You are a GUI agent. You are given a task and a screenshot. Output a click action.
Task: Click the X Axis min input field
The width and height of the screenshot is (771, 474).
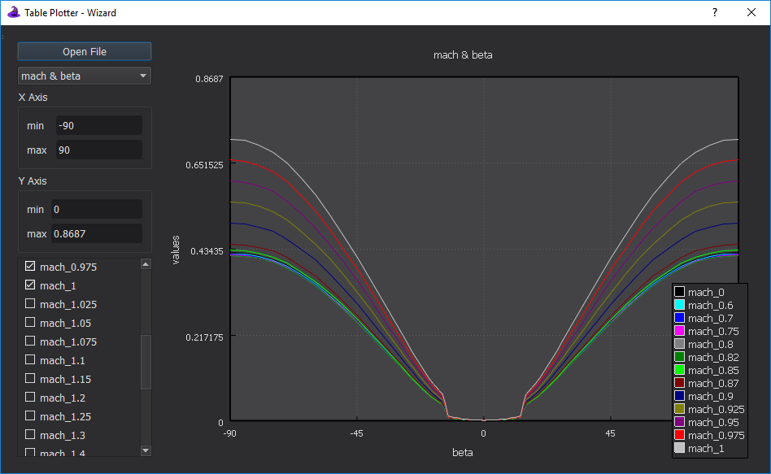(99, 125)
